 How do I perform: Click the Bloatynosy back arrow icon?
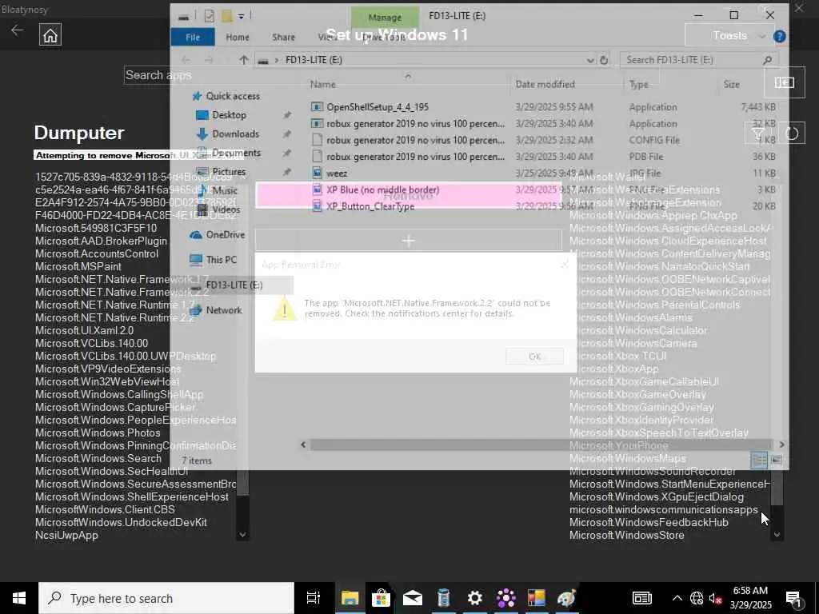18,30
